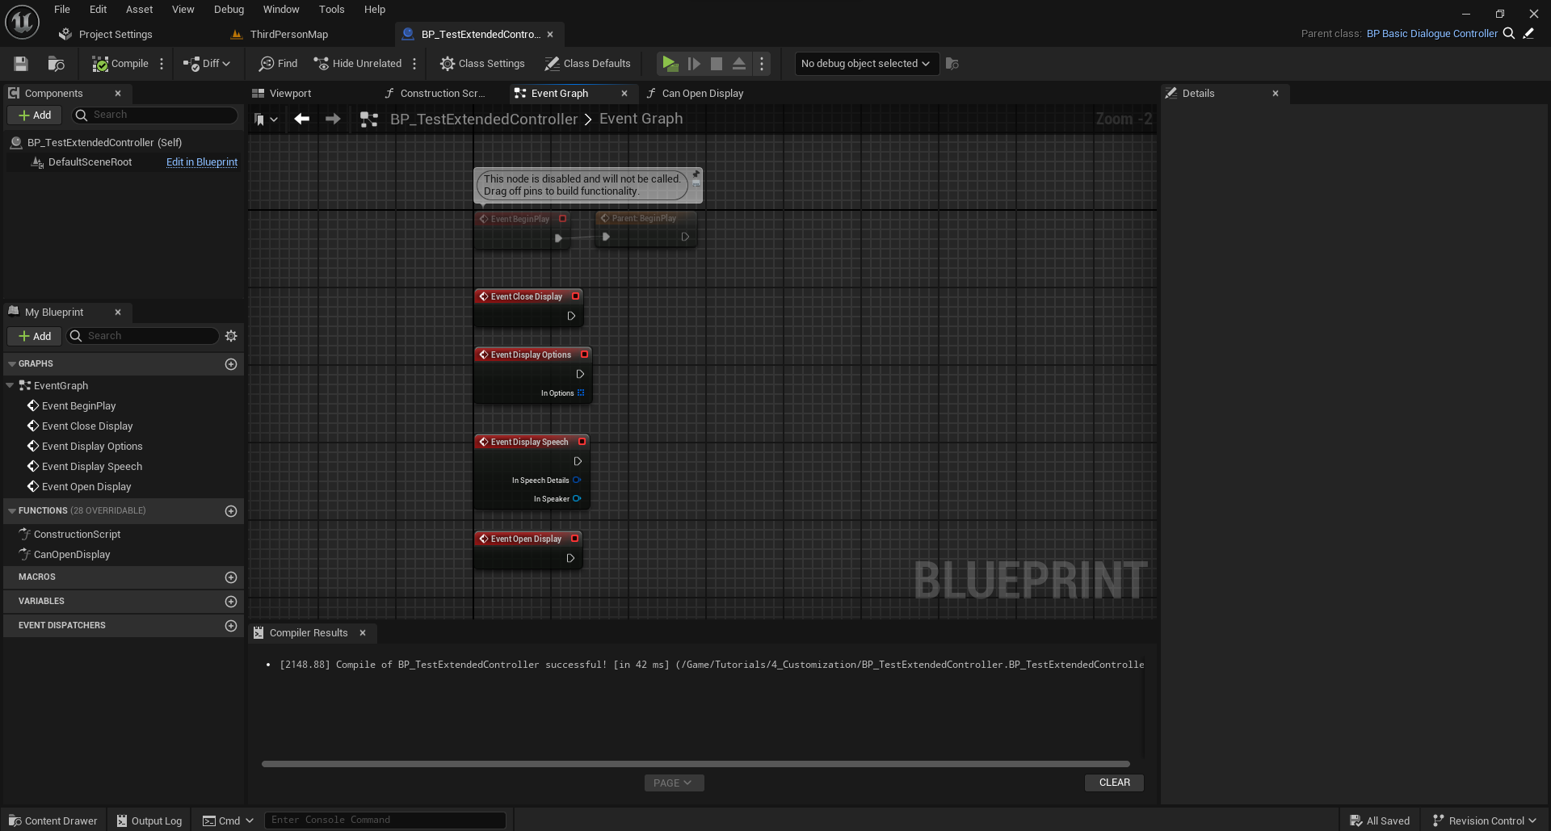Viewport: 1551px width, 831px height.
Task: Close the Event Graph tab
Action: point(624,94)
